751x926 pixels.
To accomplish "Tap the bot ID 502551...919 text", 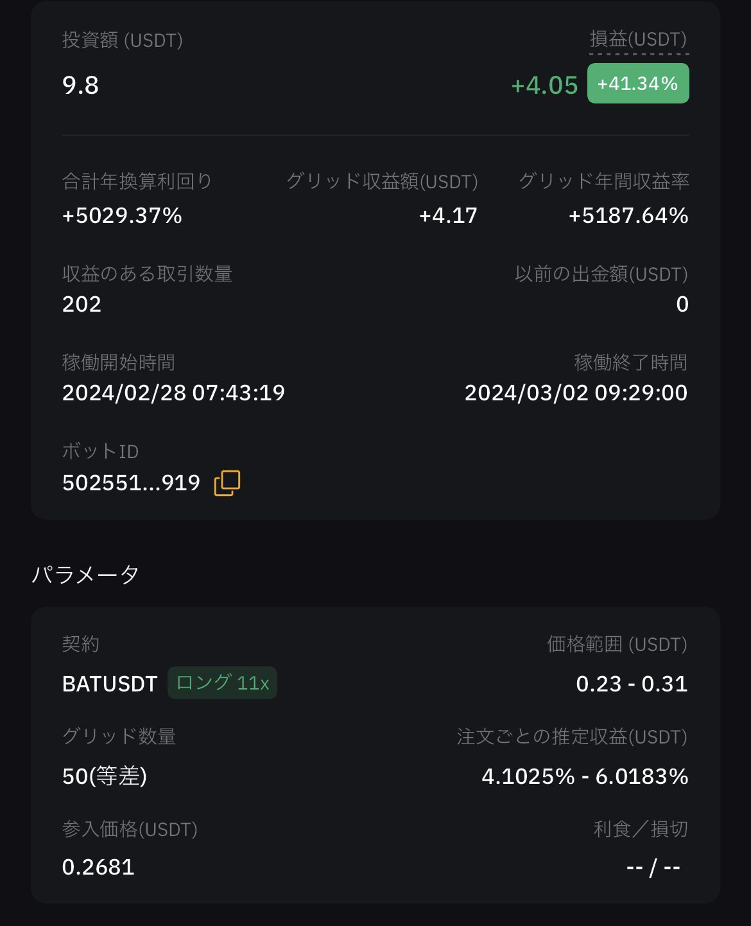I will [x=132, y=483].
